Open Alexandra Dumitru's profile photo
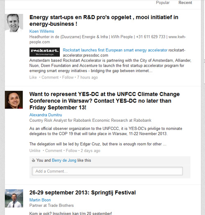205x215 pixels. pyautogui.click(x=14, y=100)
